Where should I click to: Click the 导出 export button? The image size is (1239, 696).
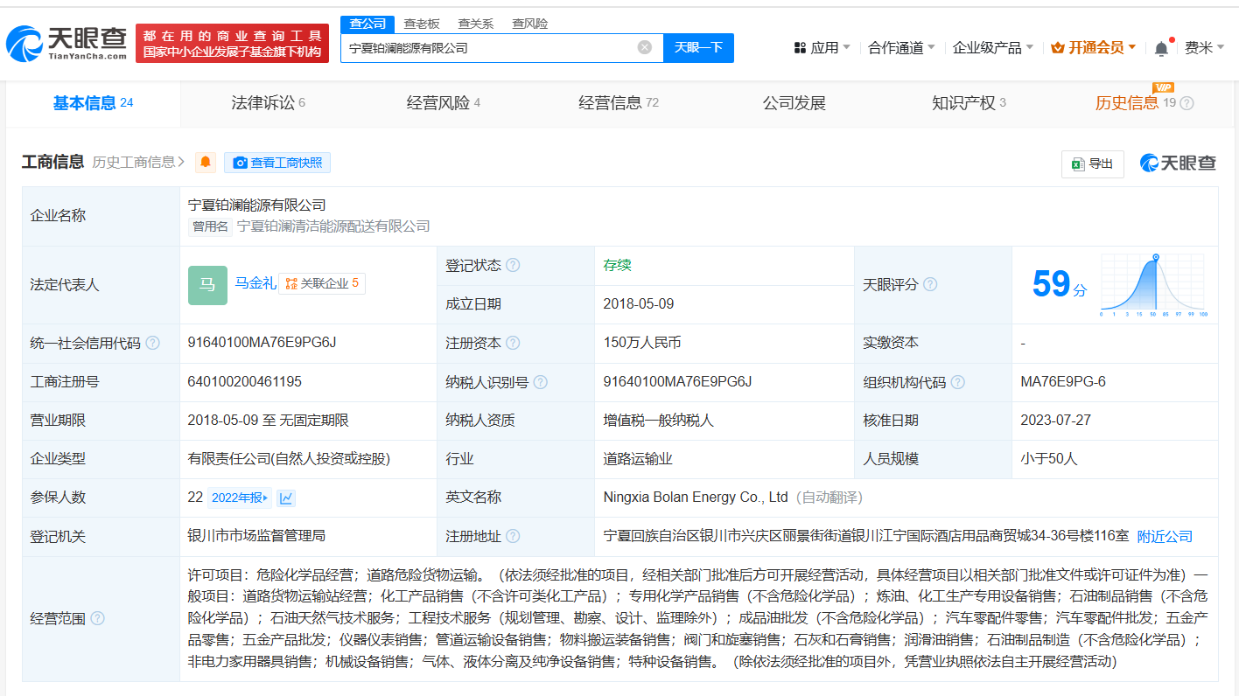point(1092,164)
